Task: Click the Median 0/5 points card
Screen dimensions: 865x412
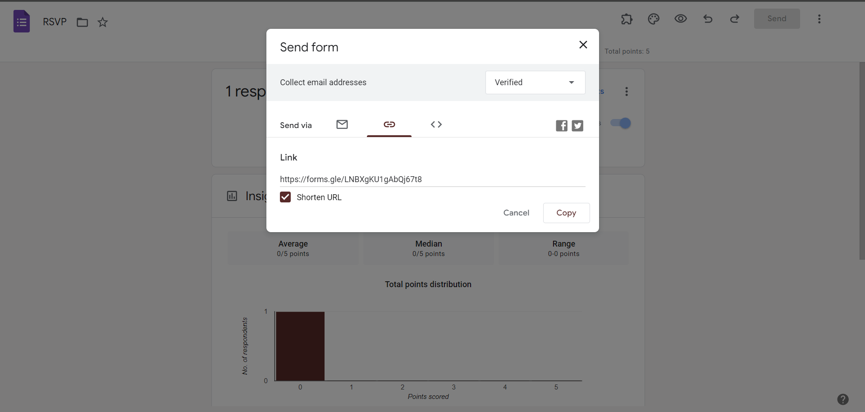Action: tap(429, 248)
